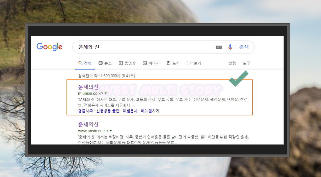This screenshot has height=177, width=321.
Task: Start voice search with microphone icon
Action: coord(230,47)
